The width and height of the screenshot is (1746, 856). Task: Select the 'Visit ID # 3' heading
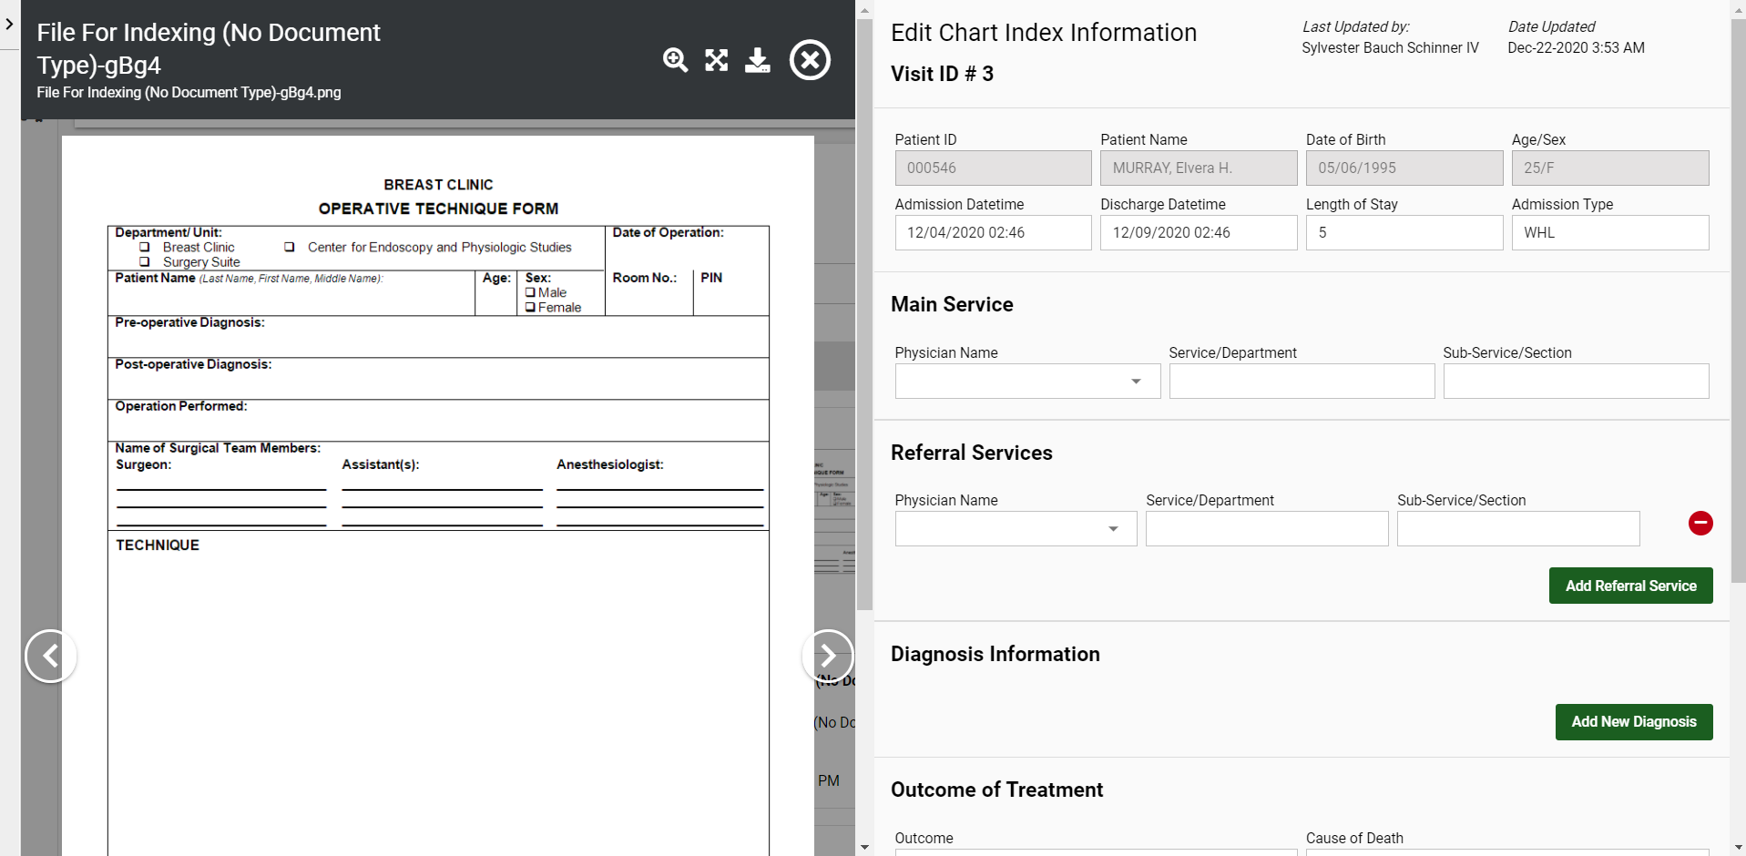(942, 74)
